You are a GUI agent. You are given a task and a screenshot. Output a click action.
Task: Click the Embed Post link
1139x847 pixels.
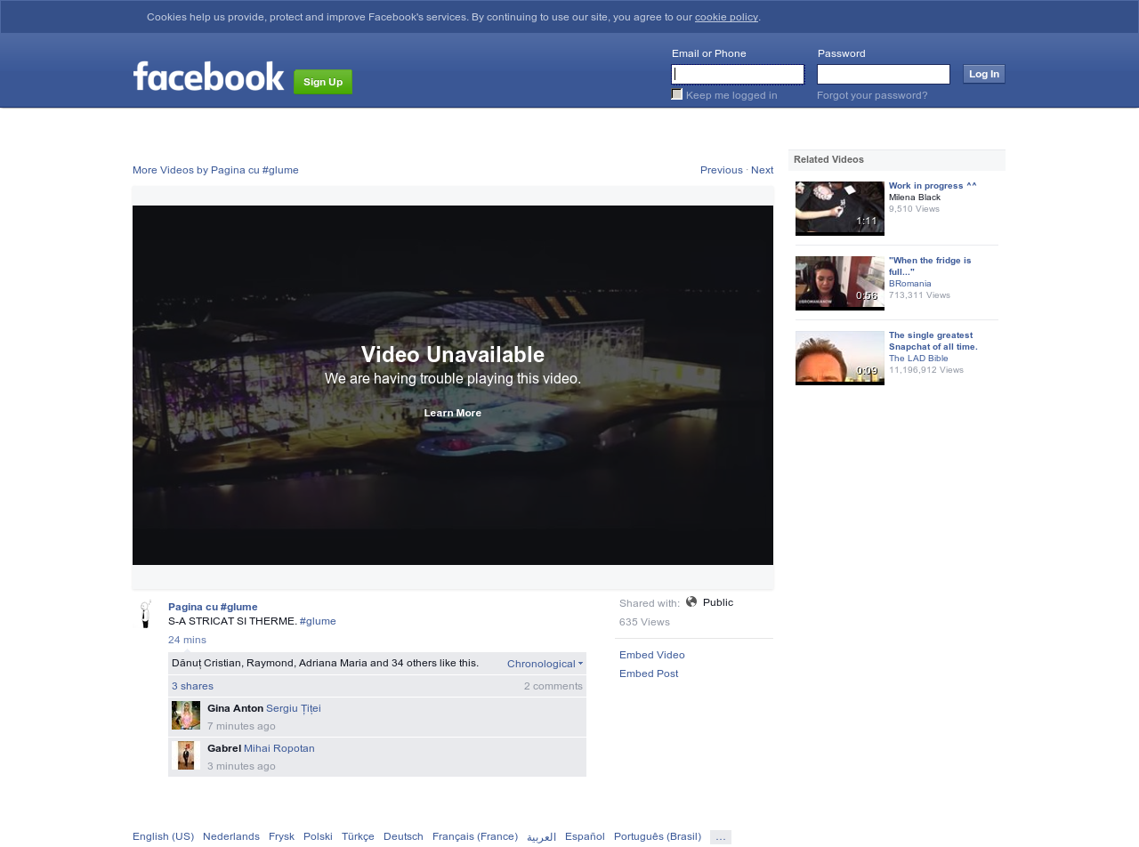649,674
